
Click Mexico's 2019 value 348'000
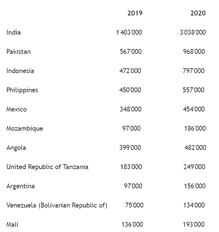pyautogui.click(x=131, y=109)
